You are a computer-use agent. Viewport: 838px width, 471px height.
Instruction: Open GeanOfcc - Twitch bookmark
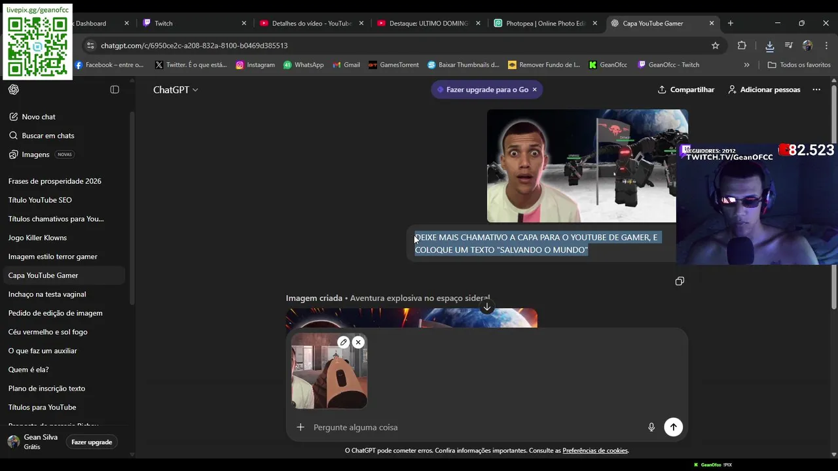point(668,65)
